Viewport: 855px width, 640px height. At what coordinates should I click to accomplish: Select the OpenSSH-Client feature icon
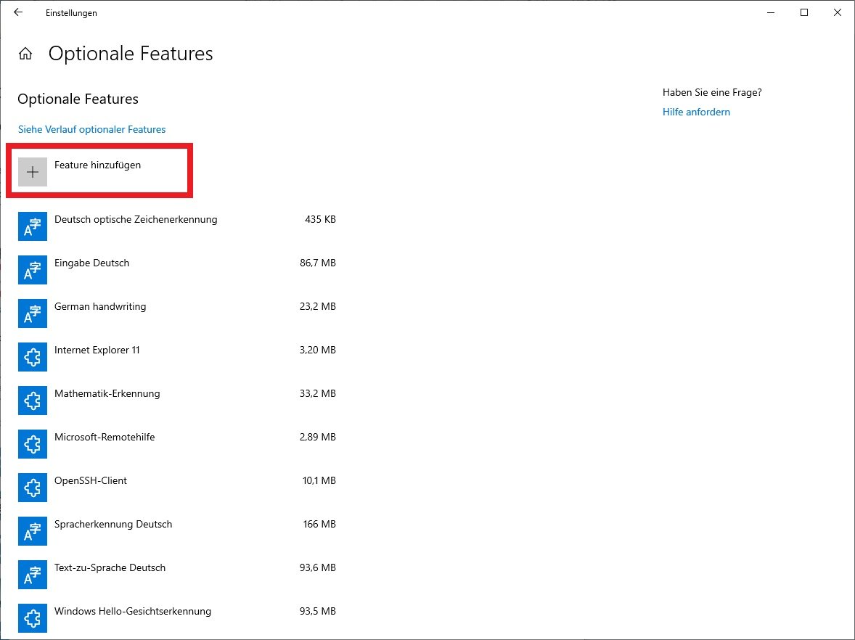click(32, 488)
